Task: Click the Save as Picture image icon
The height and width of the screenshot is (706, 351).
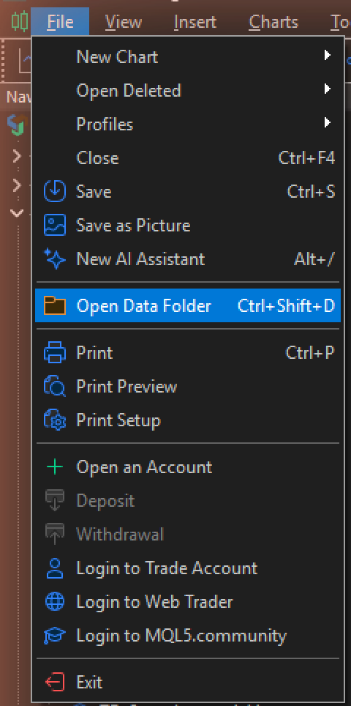Action: tap(54, 225)
